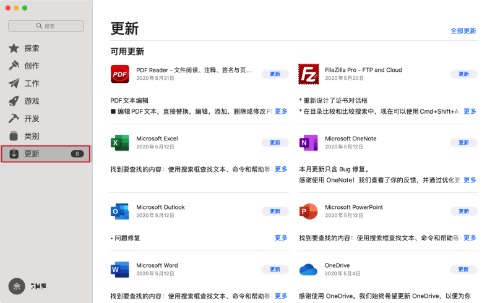Click the OneDrive title text
495x303 pixels.
pos(337,265)
